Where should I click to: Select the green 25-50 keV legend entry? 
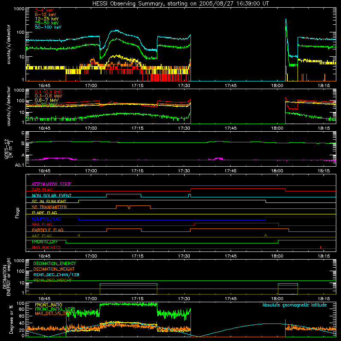pos(47,23)
